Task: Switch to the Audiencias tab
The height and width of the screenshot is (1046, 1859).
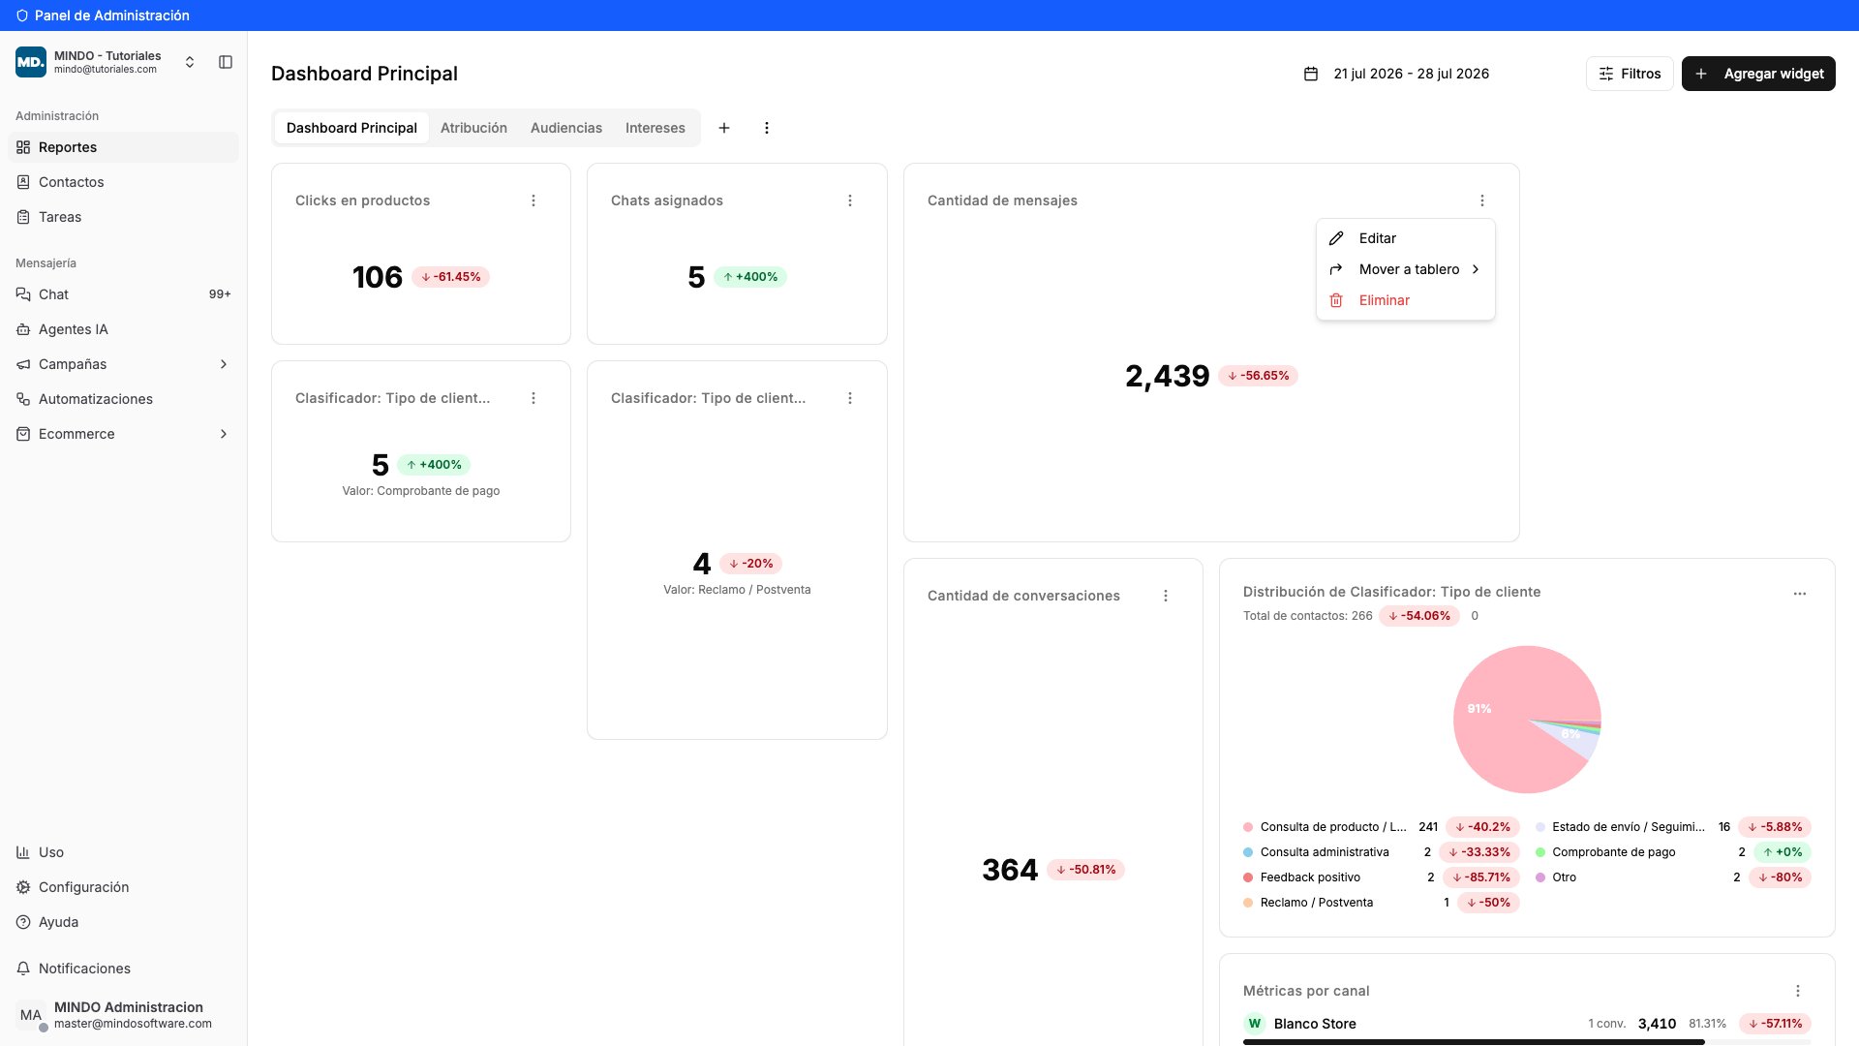Action: coord(566,128)
